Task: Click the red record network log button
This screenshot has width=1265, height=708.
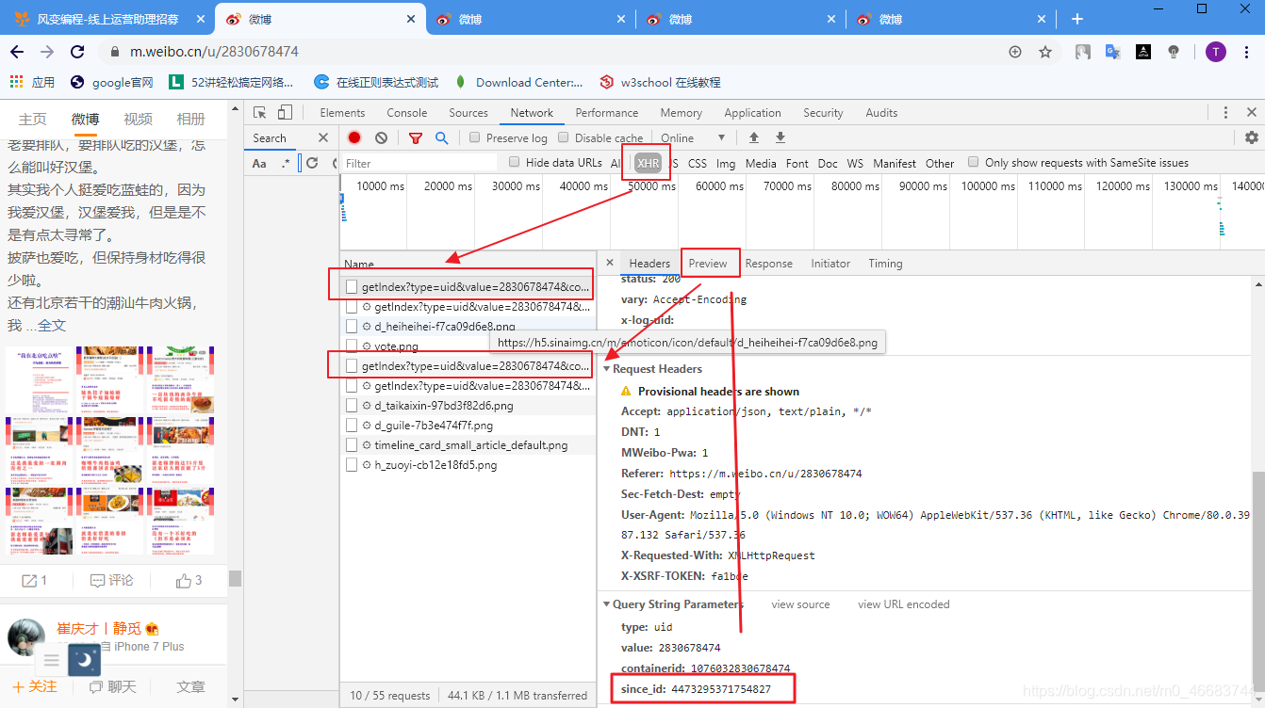Action: click(x=354, y=137)
